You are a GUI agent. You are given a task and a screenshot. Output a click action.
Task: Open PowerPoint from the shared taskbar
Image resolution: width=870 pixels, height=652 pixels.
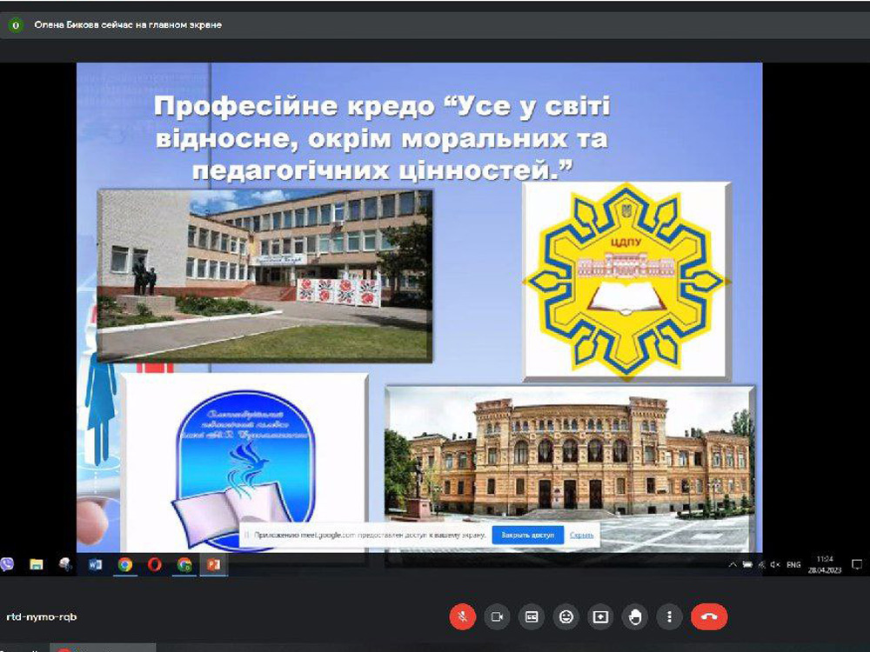click(x=213, y=564)
